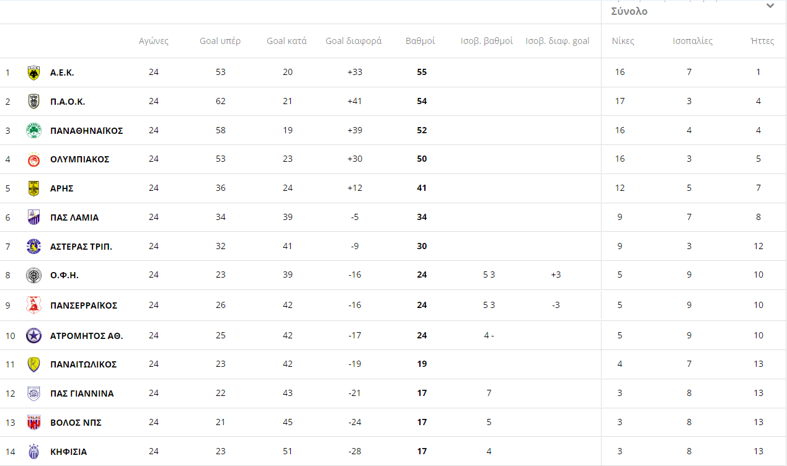Viewport: 787px width, 466px height.
Task: Click the ΠΑΣ Λαμία crest icon
Action: (34, 218)
